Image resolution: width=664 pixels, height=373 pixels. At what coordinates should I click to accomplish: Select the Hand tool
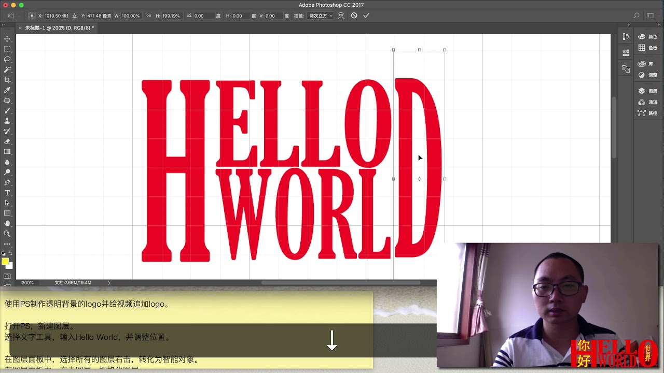tap(7, 223)
